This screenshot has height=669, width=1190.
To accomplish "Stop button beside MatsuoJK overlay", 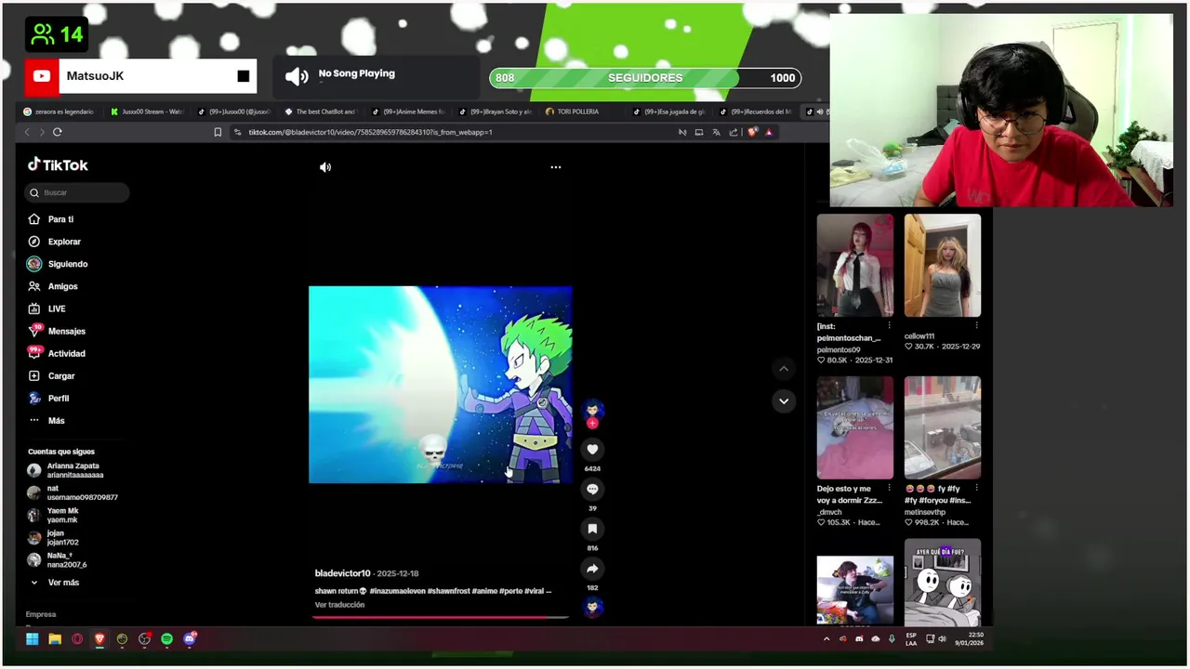I will [243, 76].
